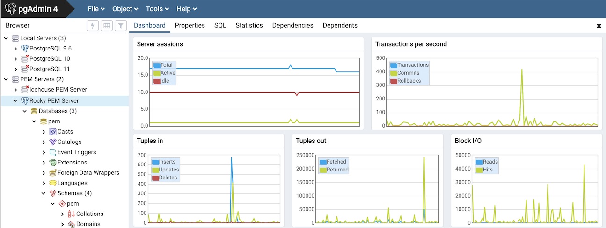Click the PostgreSQL 11 disconnected server icon

(x=25, y=69)
